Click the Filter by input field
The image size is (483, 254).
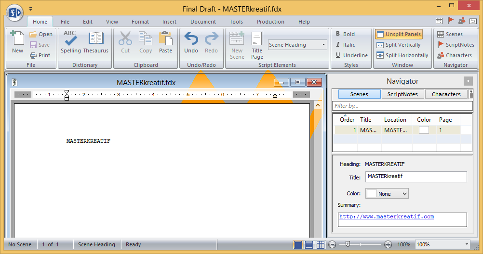[x=402, y=106]
